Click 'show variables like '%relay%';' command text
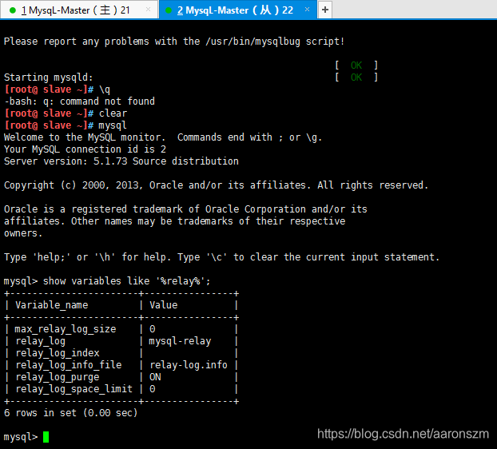497x449 pixels. coord(127,281)
